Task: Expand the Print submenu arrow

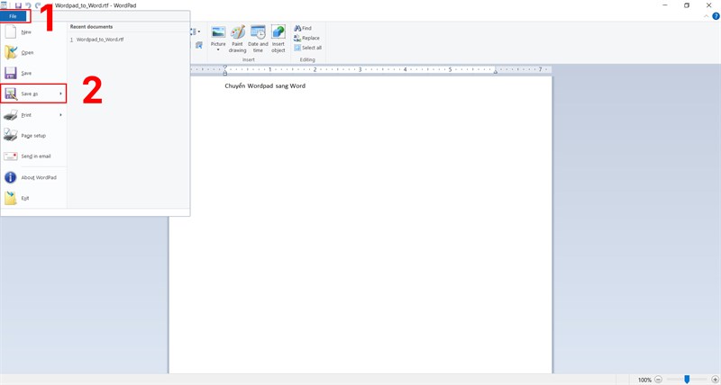Action: [x=60, y=115]
